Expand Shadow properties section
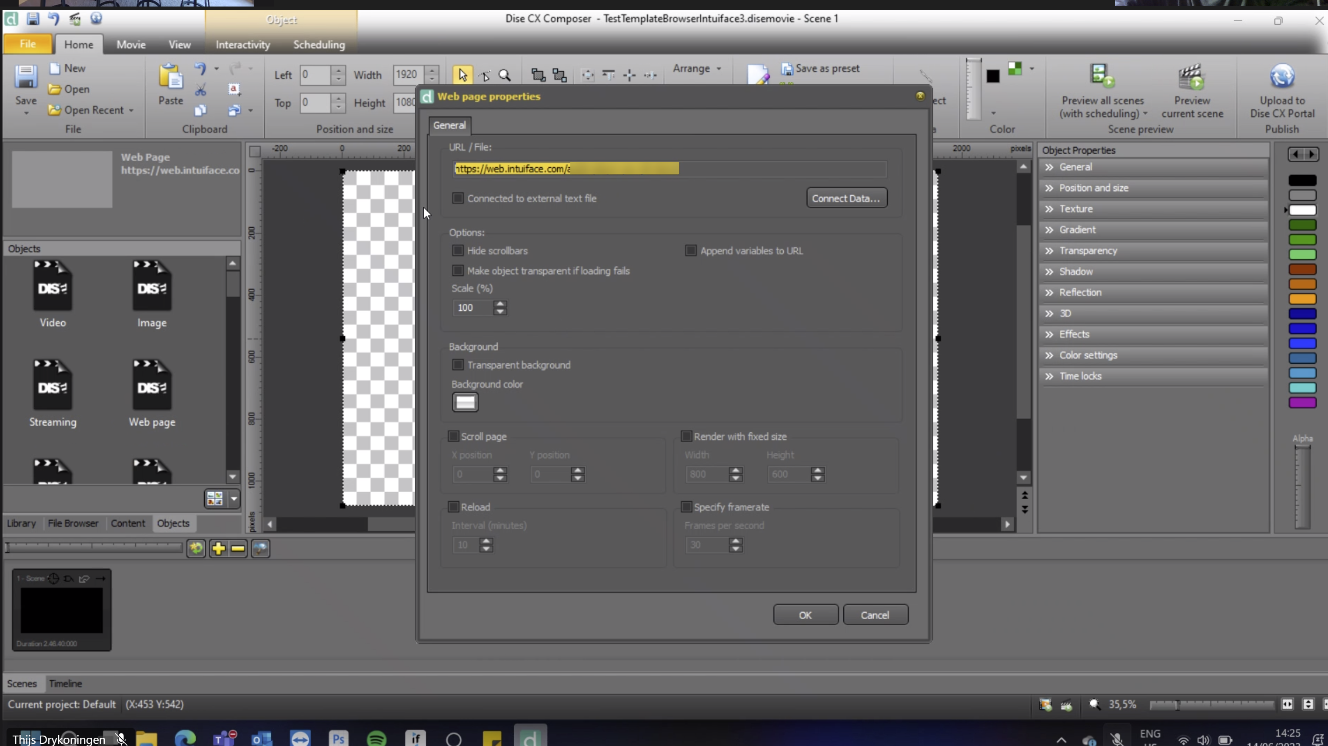1328x746 pixels. [1154, 272]
